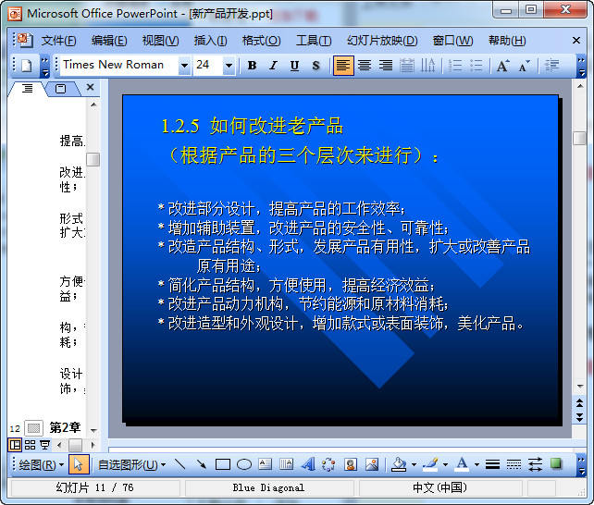Go to next slide via the double-down arrow
The image size is (594, 505).
pyautogui.click(x=579, y=417)
